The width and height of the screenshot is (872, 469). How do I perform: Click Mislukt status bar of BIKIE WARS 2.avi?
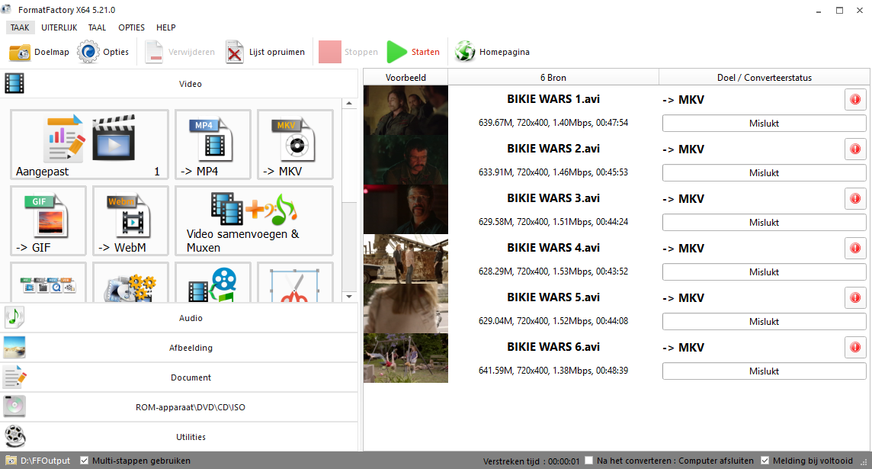click(764, 173)
